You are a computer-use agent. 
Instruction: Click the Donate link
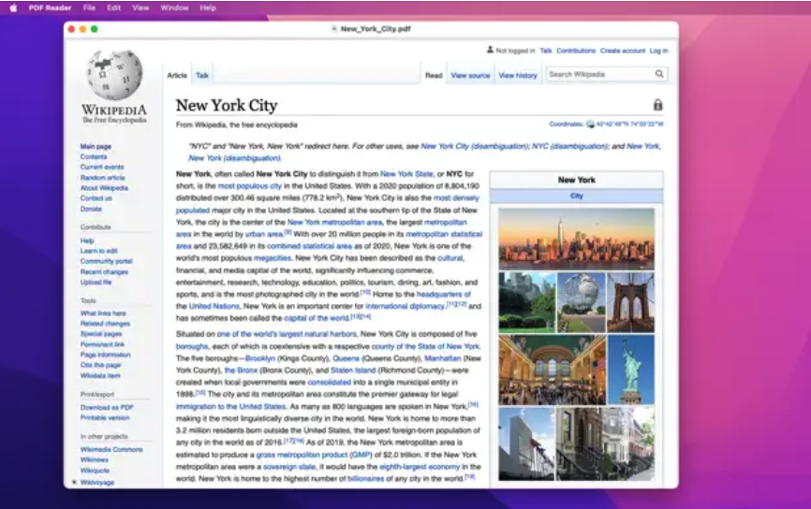91,209
